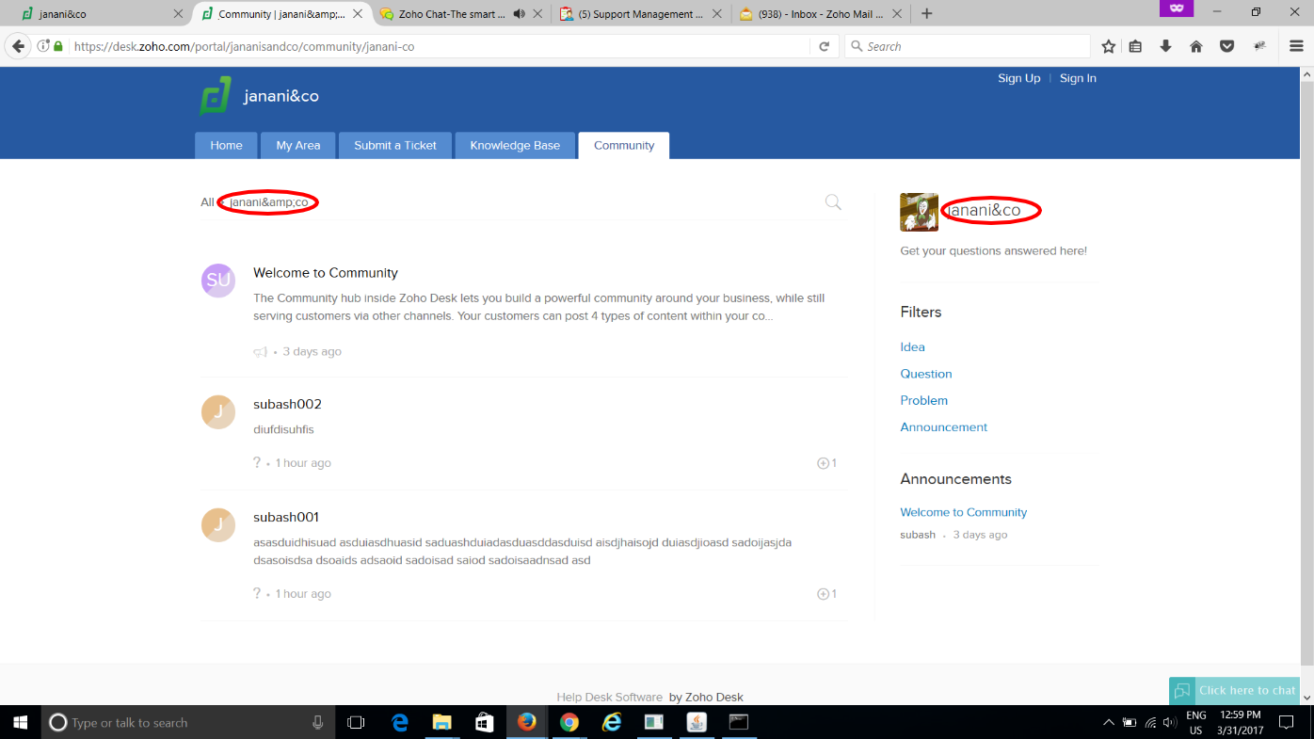Close the Zoho Chat browser tab
Viewport: 1314px width, 739px height.
point(537,14)
